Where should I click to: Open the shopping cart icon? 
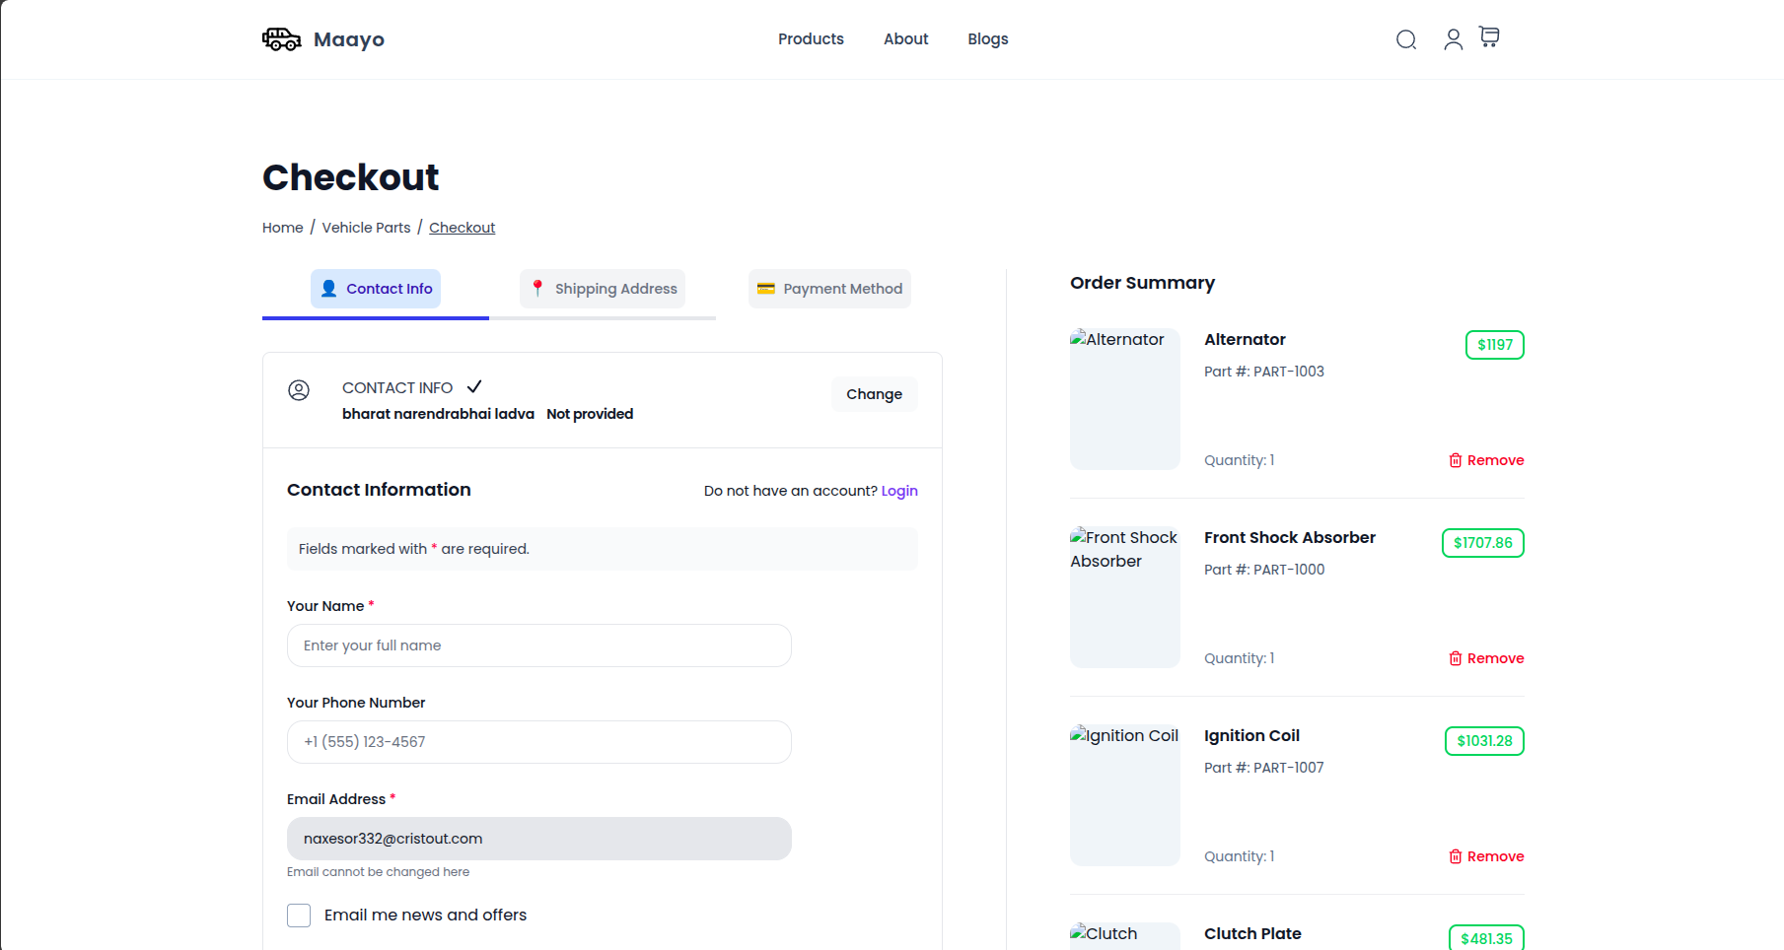pyautogui.click(x=1489, y=37)
